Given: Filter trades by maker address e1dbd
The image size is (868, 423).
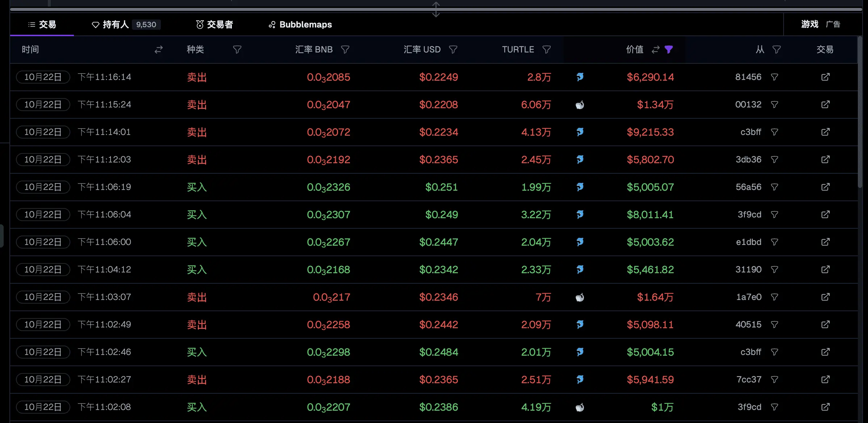Looking at the screenshot, I should coord(775,242).
